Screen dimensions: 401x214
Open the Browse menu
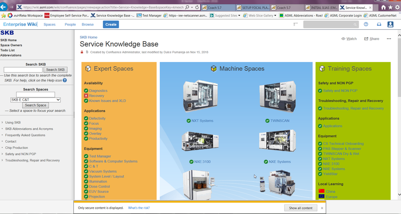coord(88,24)
